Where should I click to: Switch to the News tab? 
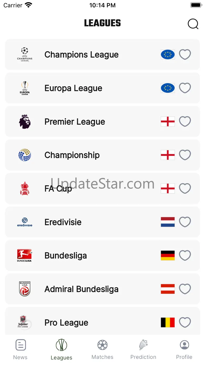pos(20,349)
